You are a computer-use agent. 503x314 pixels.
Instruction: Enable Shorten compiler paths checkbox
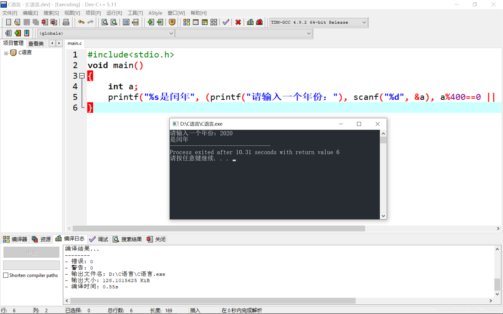6,275
